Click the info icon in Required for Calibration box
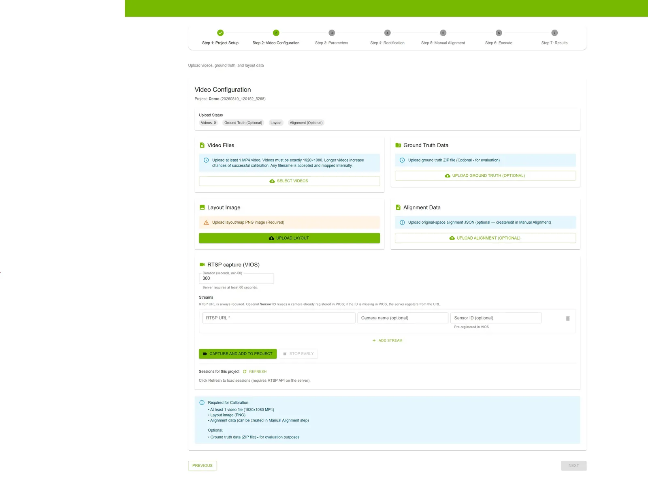This screenshot has height=477, width=648. 202,402
